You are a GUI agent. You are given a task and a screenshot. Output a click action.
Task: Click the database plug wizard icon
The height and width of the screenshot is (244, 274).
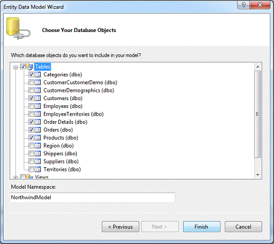pos(18,28)
